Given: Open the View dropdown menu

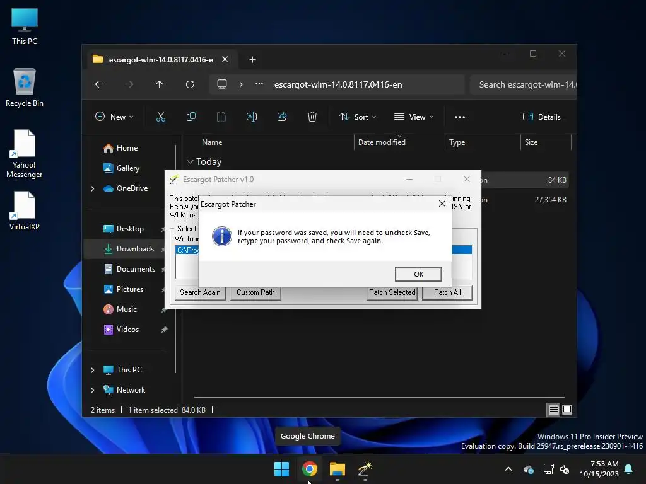Looking at the screenshot, I should [414, 117].
